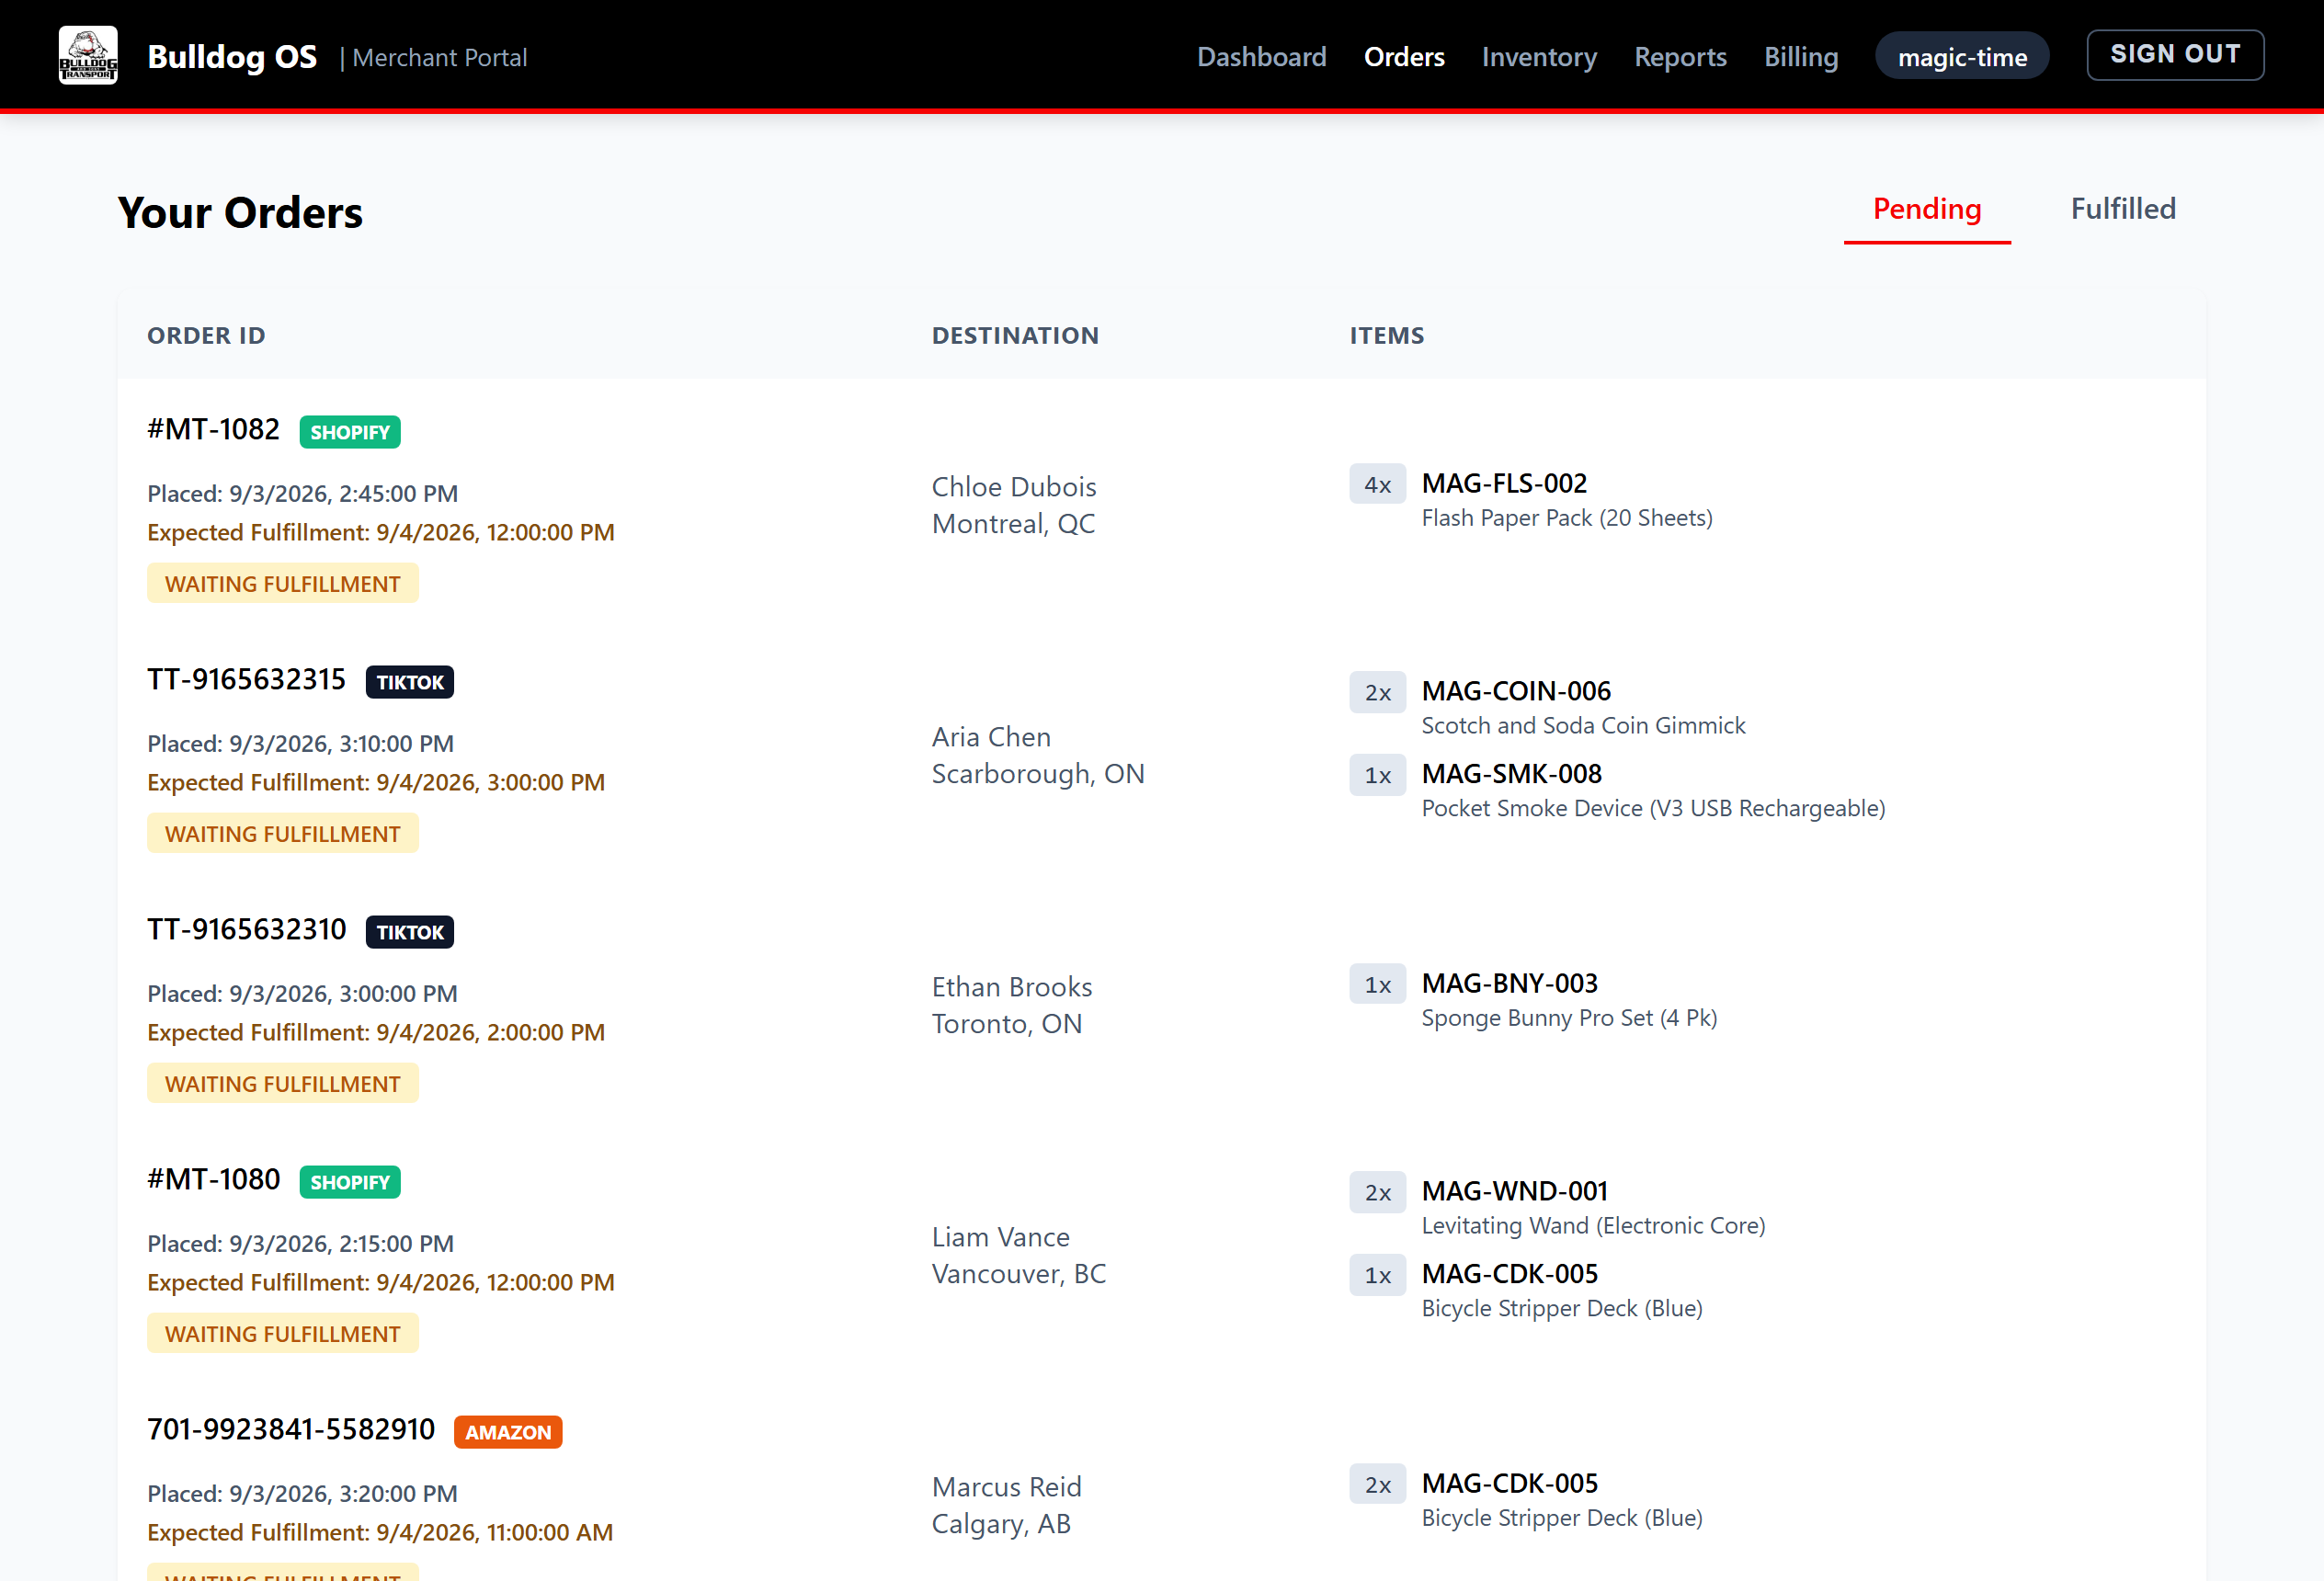The width and height of the screenshot is (2324, 1581).
Task: Click the ITEMS column header
Action: 1386,336
